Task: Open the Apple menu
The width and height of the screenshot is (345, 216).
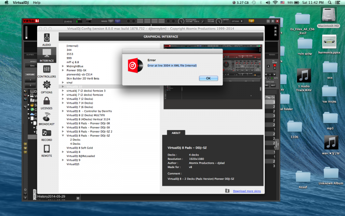Action: pos(6,3)
